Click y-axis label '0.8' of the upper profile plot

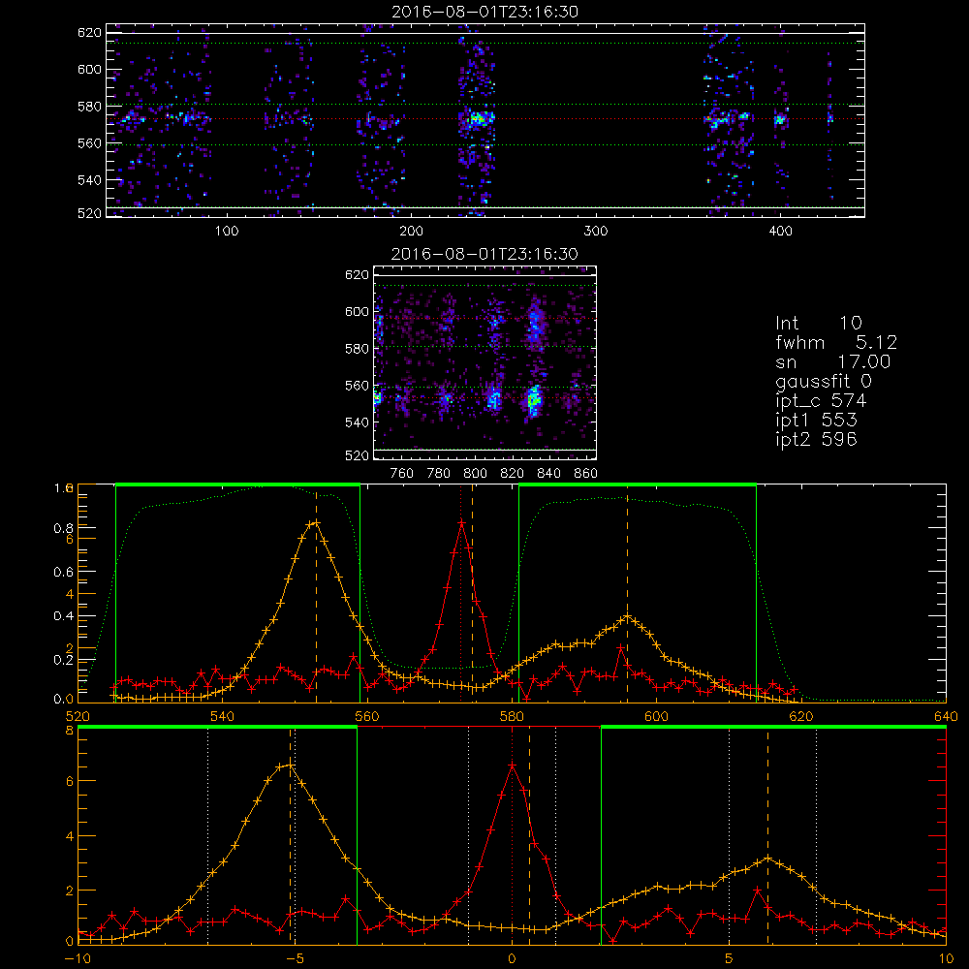tap(64, 528)
